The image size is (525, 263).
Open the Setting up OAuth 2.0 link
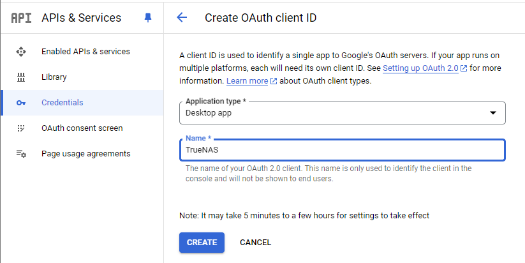pyautogui.click(x=420, y=68)
